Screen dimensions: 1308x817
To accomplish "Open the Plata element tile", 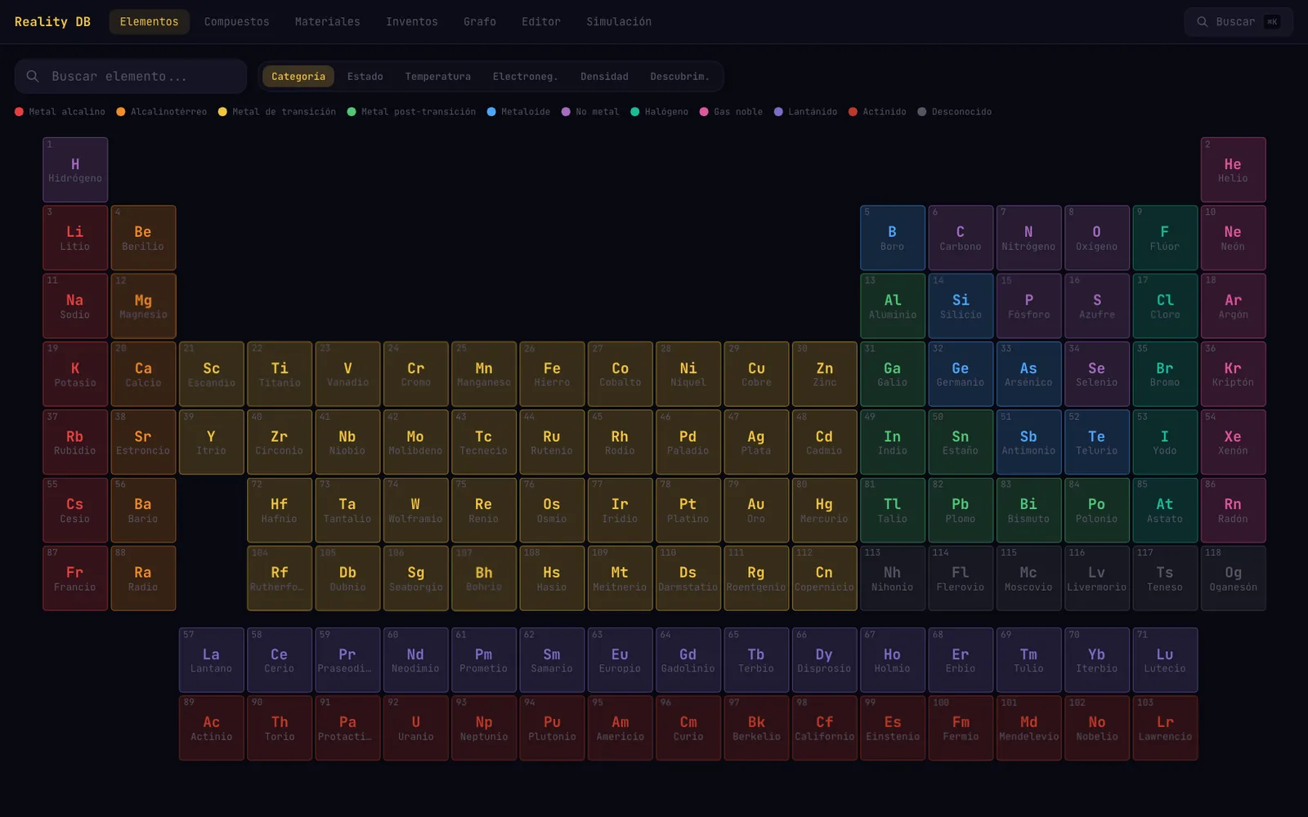I will click(x=756, y=442).
